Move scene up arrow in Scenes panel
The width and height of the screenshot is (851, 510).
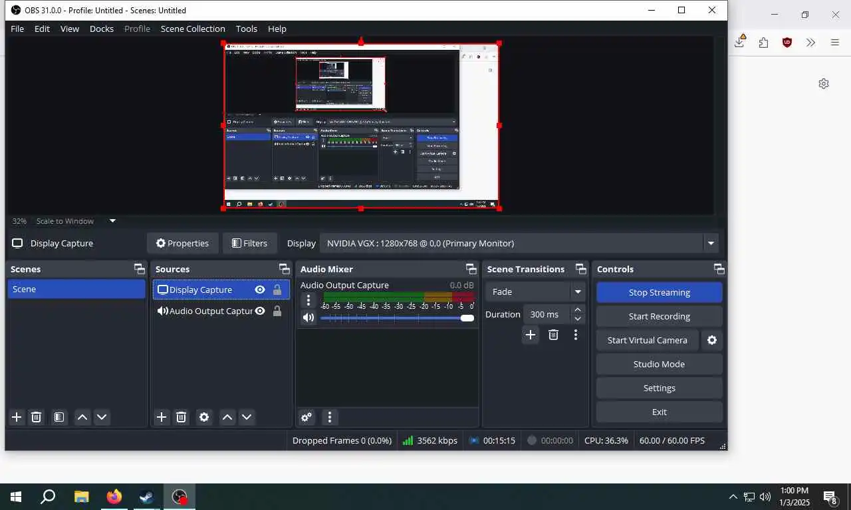click(x=82, y=417)
